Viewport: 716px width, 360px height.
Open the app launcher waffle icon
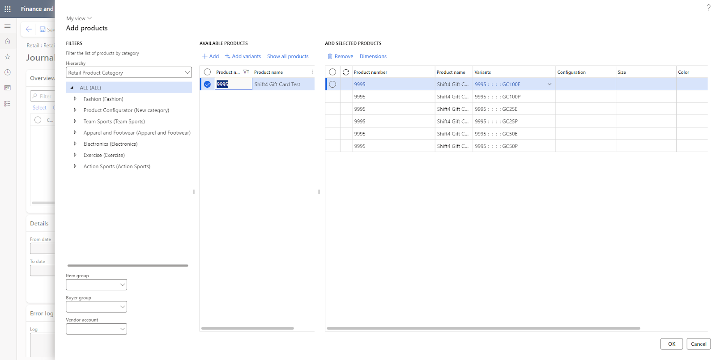click(x=8, y=9)
